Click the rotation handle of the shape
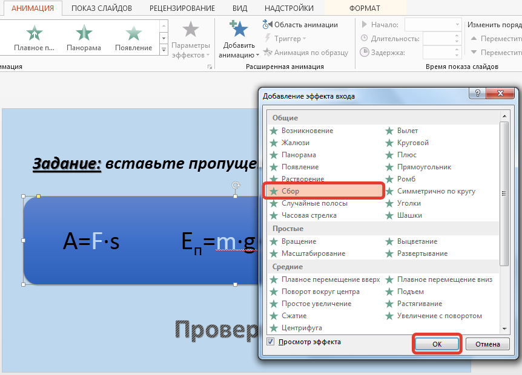Viewport: 522px width, 375px height. (236, 185)
